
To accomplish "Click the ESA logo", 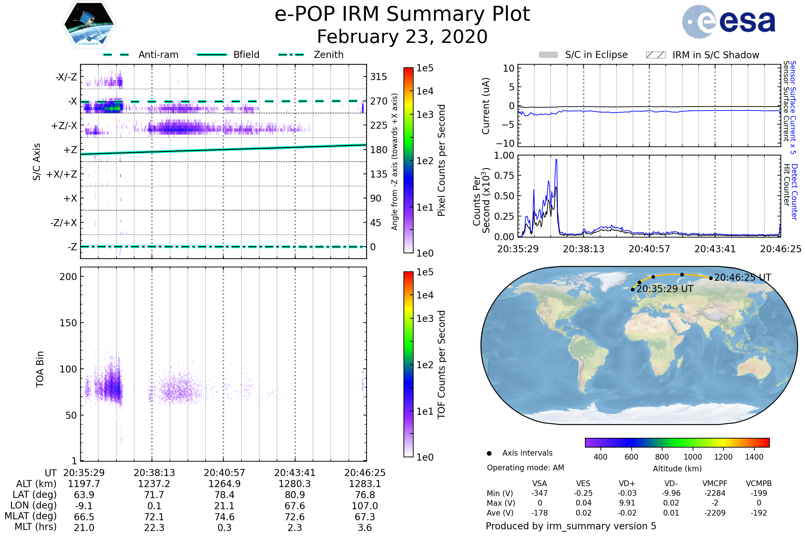I will click(729, 22).
